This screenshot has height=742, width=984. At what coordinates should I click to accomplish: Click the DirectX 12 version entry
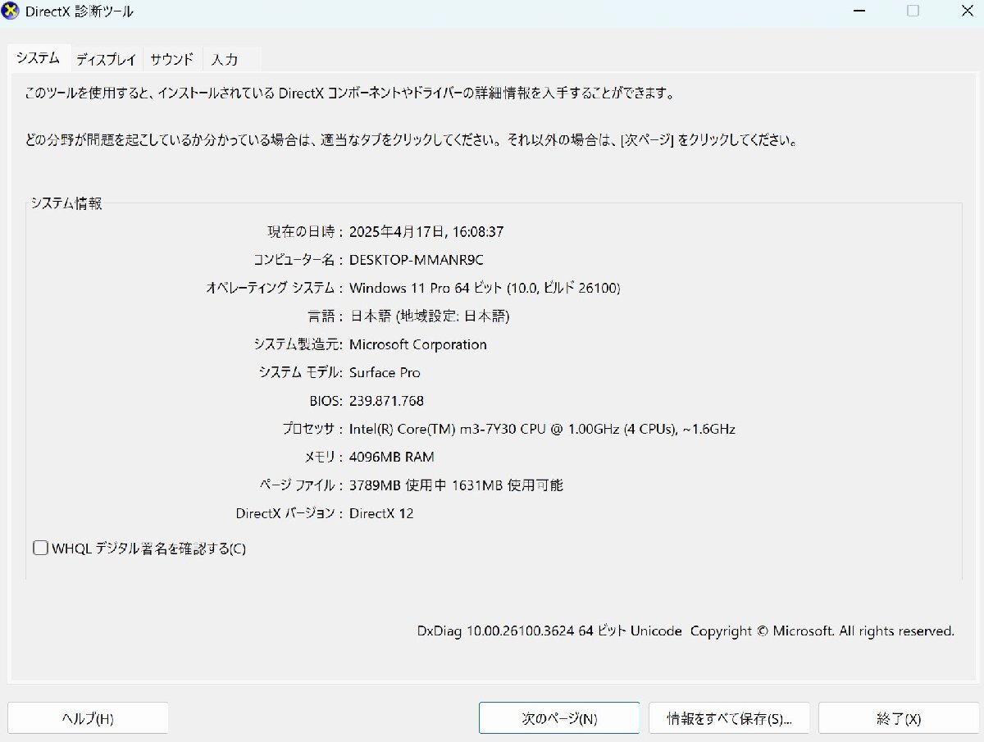382,513
